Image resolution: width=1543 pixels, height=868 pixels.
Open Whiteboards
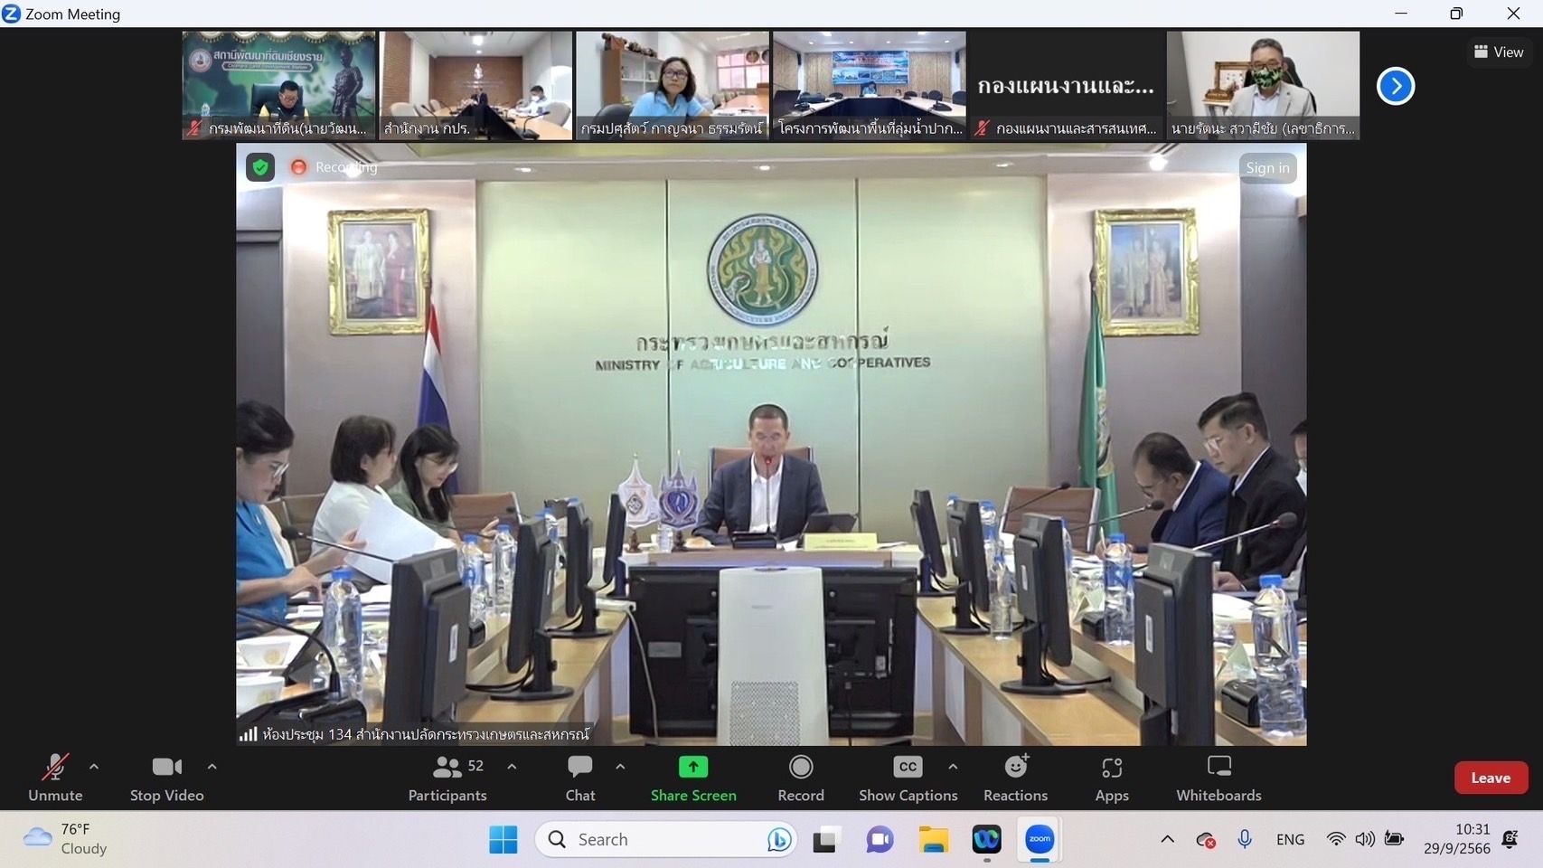pyautogui.click(x=1218, y=777)
